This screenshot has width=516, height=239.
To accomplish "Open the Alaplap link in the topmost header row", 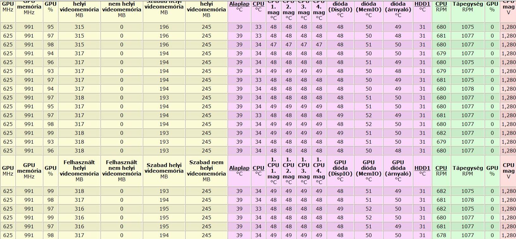I will 239,4.
